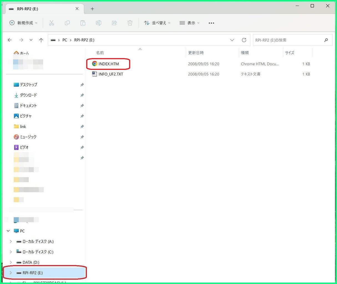337x284 pixels.
Task: Sort by 更新日時 column header
Action: click(196, 53)
